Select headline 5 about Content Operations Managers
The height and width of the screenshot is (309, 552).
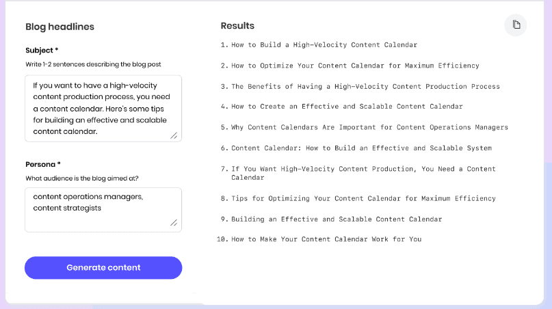(369, 127)
